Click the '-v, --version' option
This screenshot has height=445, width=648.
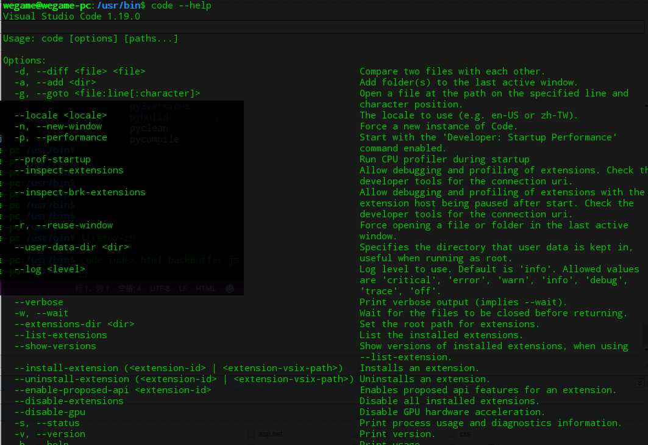click(49, 434)
